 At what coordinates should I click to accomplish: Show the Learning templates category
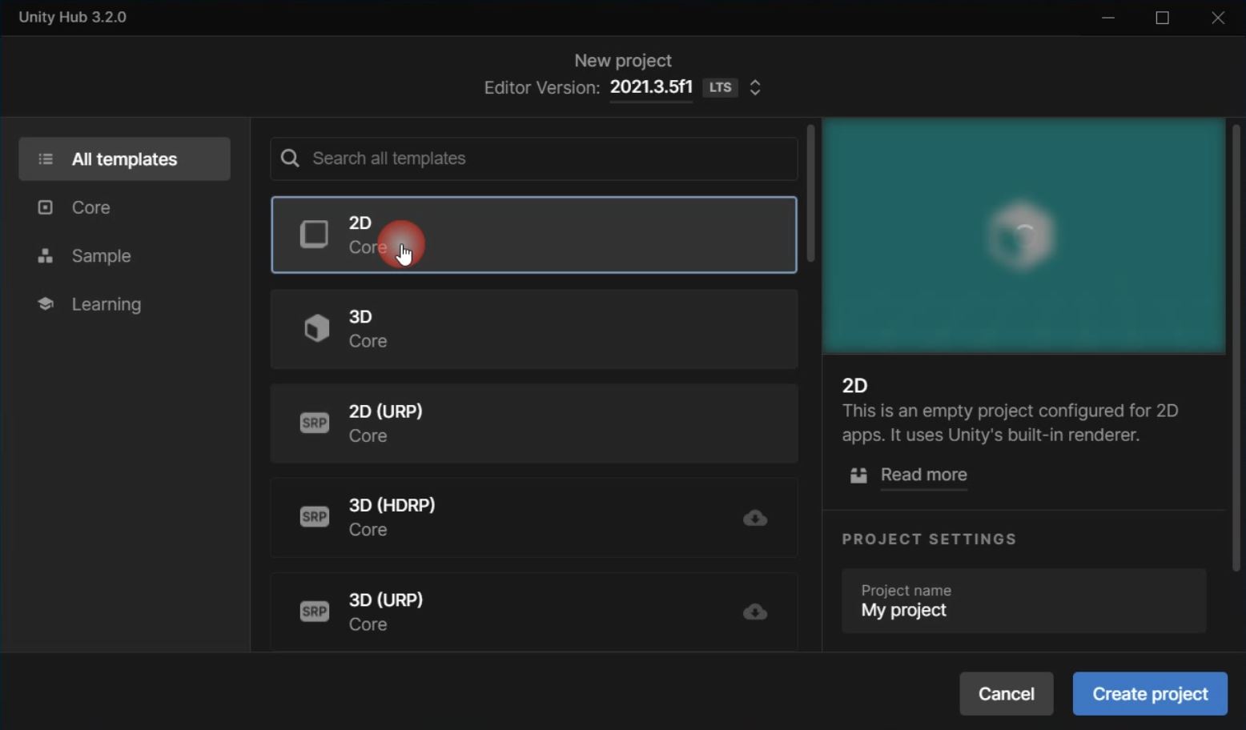pos(106,304)
